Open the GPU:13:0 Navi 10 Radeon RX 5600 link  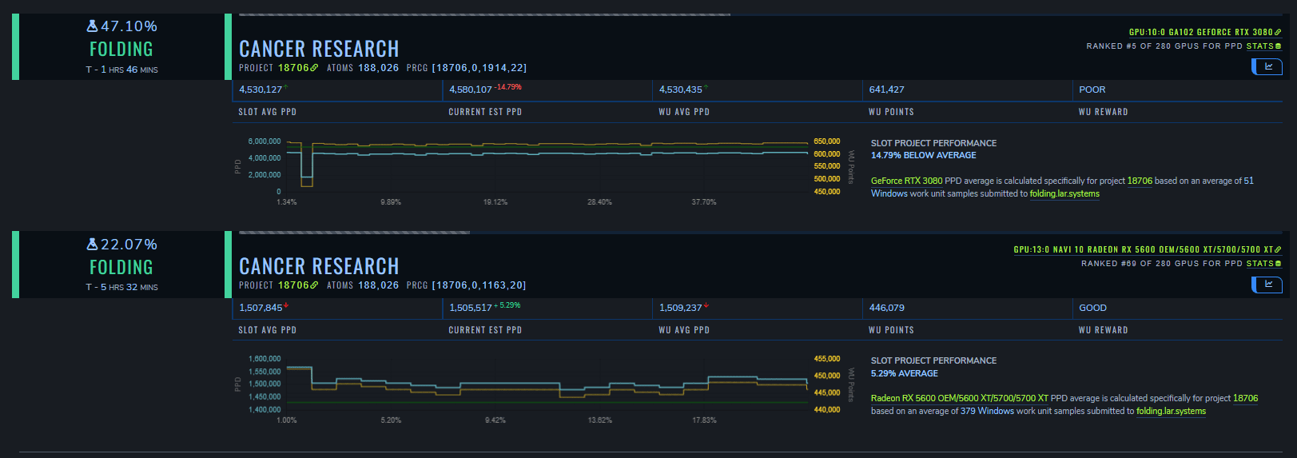[1143, 250]
